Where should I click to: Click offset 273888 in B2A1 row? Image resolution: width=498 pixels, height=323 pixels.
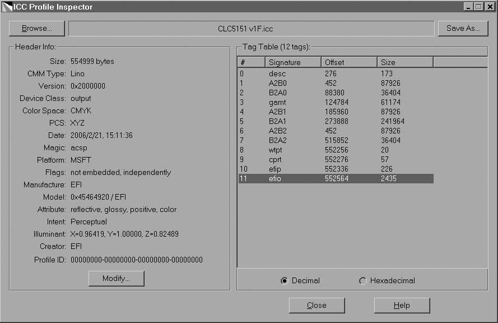click(336, 122)
